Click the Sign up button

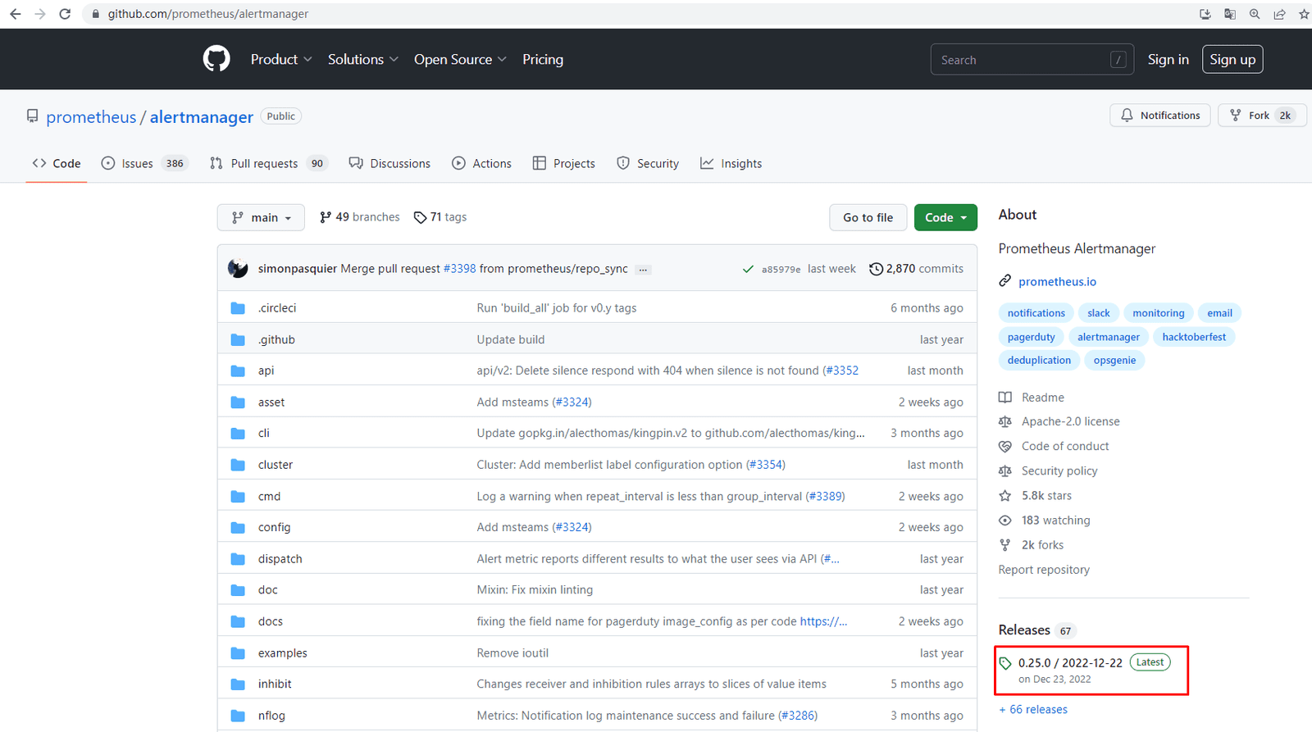tap(1232, 59)
